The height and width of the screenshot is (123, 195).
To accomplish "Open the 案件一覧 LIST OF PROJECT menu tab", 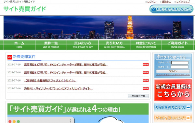I will [x=51, y=45].
